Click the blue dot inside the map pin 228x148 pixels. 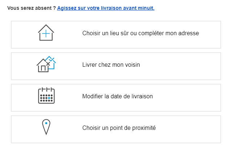46,124
